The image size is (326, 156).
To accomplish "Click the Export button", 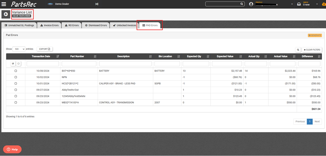I will (x=45, y=49).
